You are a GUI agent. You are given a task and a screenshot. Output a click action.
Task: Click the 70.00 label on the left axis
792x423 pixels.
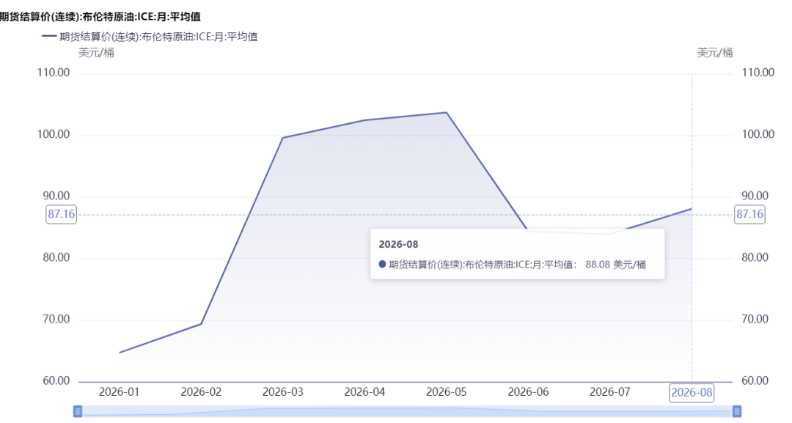(56, 319)
